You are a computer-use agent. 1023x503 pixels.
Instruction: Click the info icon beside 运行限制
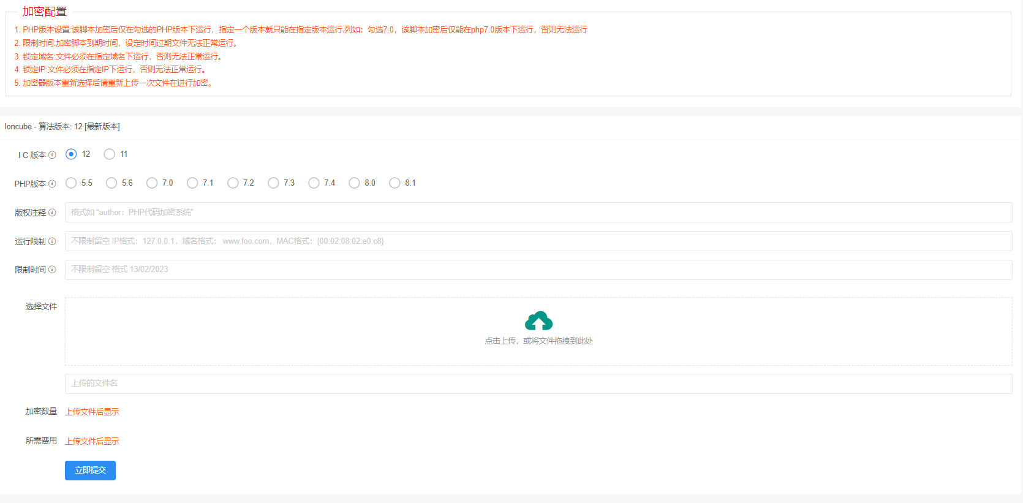pos(52,241)
